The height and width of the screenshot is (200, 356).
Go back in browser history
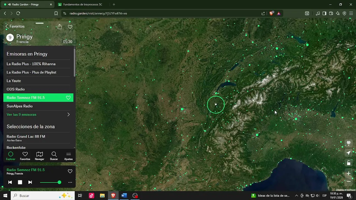click(x=5, y=13)
